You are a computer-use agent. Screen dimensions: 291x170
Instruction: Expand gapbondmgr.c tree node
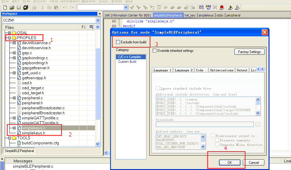[14, 58]
